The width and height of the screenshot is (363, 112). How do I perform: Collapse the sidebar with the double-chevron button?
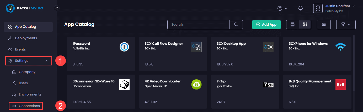[57, 8]
